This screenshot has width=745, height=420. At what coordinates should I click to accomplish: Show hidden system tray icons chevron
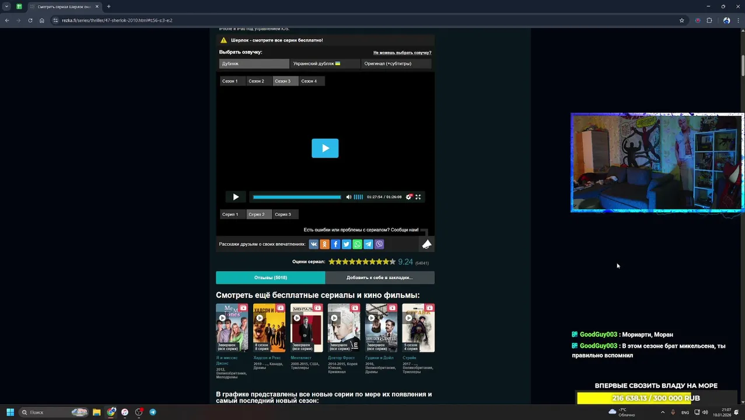point(662,412)
